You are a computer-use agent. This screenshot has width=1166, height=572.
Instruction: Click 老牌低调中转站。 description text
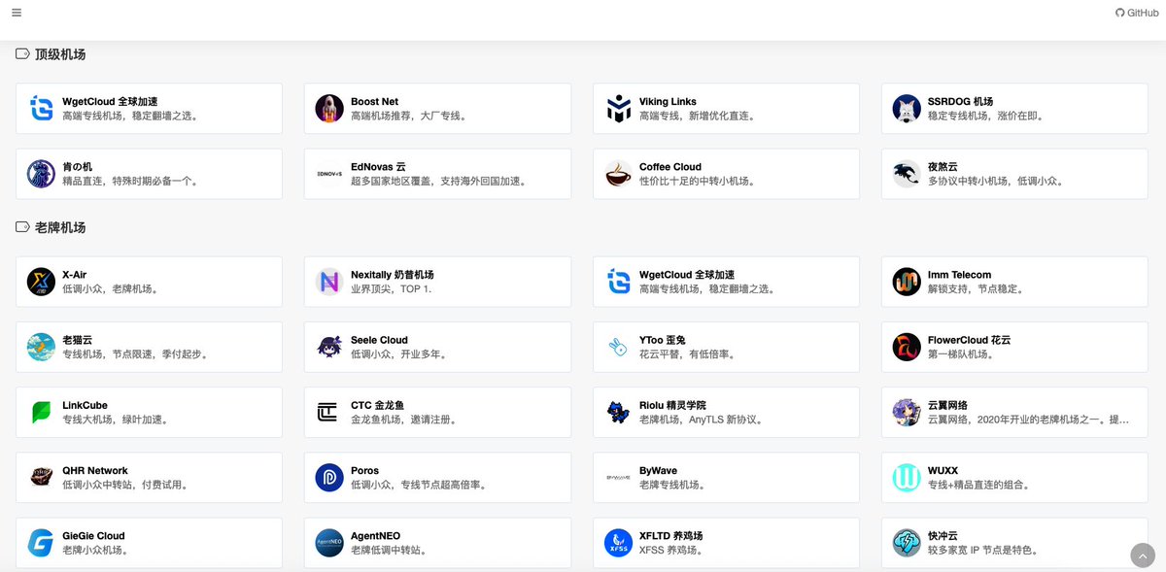pyautogui.click(x=389, y=550)
